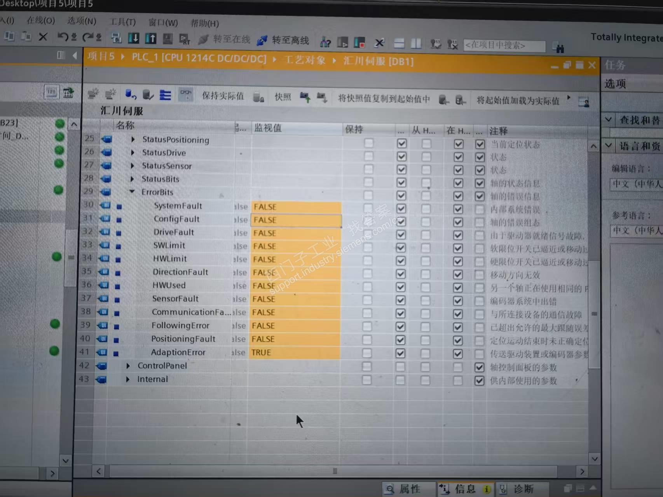
Task: Click the TRUE monitor value for AdaptionError
Action: click(x=294, y=352)
